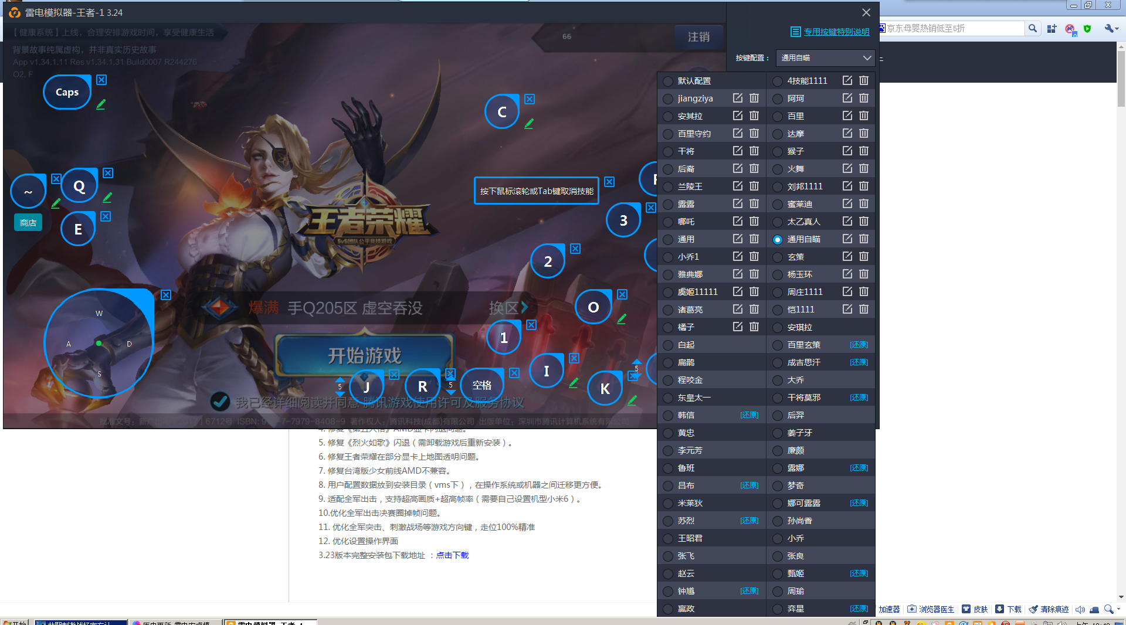Image resolution: width=1126 pixels, height=625 pixels.
Task: Click the 注销 logout button
Action: click(698, 37)
